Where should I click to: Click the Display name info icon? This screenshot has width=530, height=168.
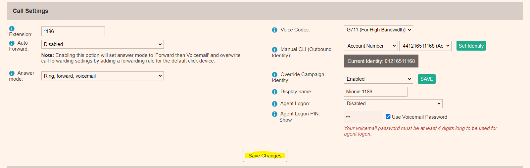[274, 92]
